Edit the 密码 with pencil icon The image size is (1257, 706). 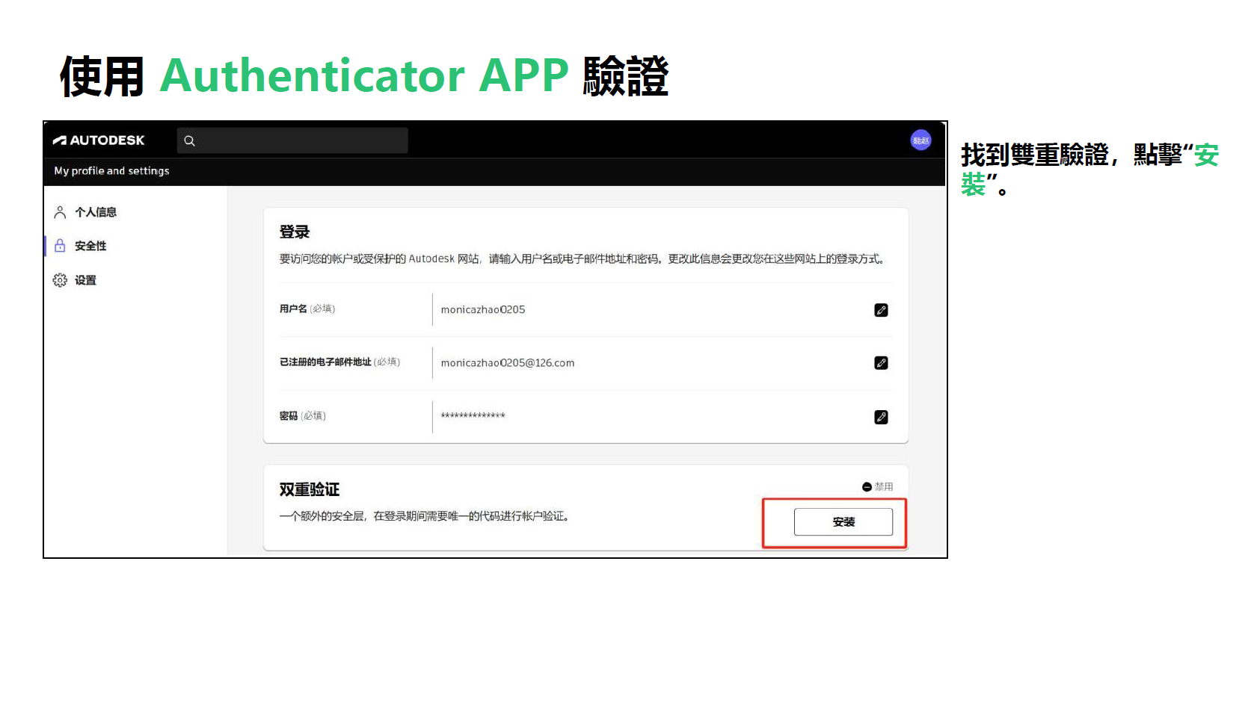[x=881, y=417]
